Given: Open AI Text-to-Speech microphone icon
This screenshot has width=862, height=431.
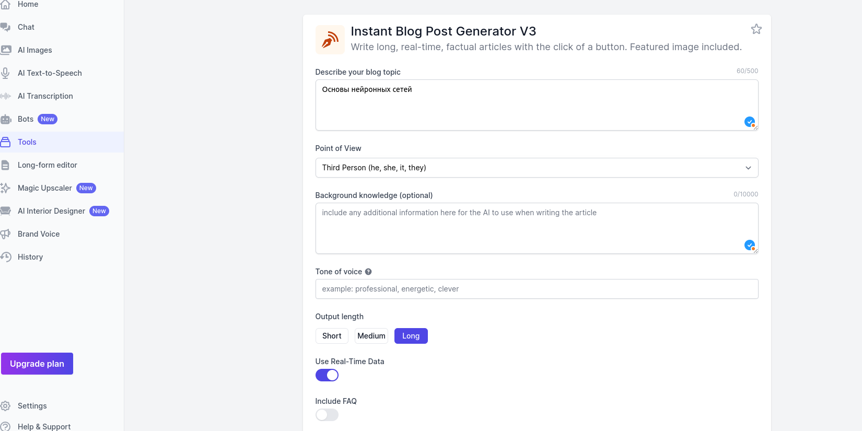Looking at the screenshot, I should [x=6, y=73].
